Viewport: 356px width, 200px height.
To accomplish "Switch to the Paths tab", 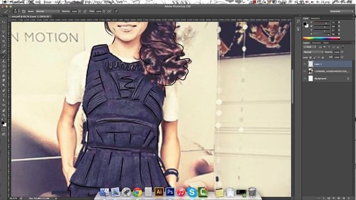I will (326, 43).
